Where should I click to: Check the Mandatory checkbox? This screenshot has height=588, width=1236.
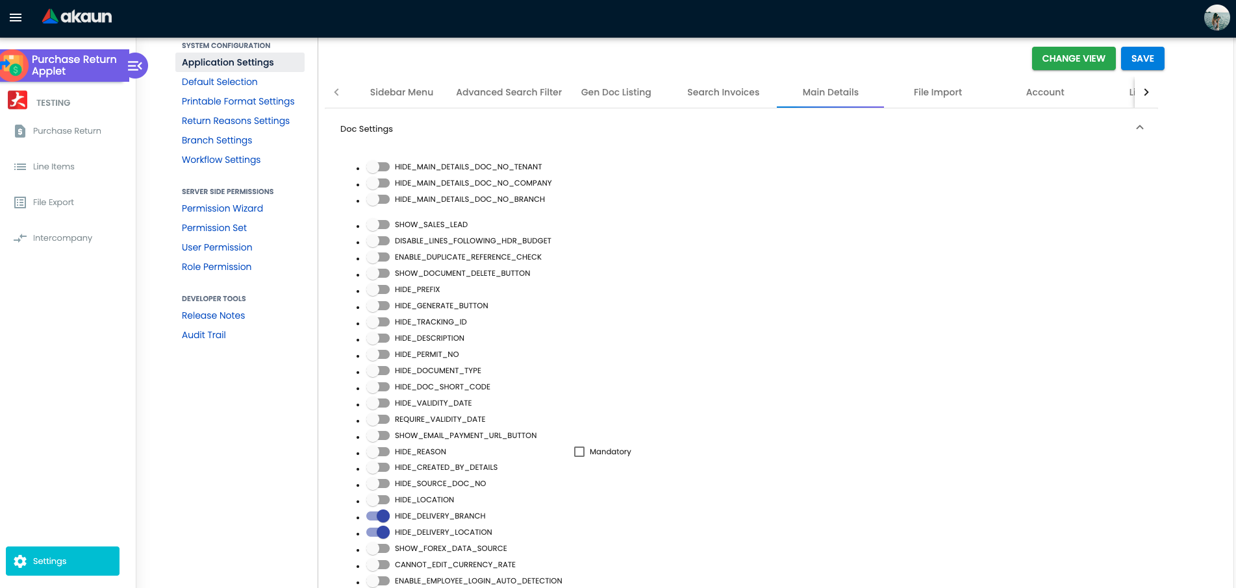coord(579,452)
